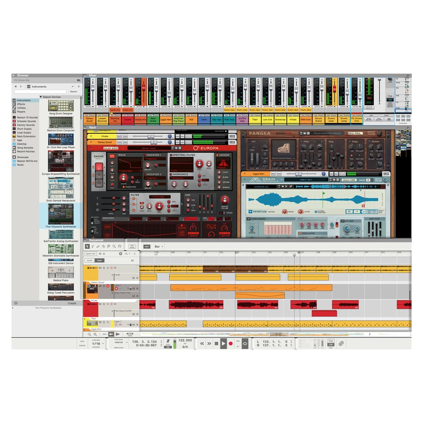The width and height of the screenshot is (423, 423).
Task: Click the Search button in browser
Action: pos(73,91)
